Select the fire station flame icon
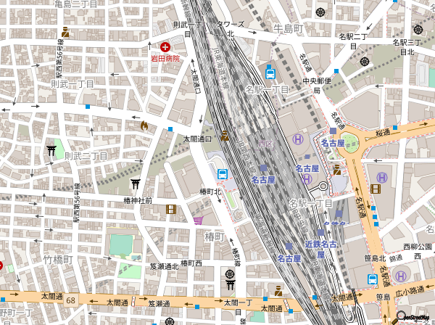 [144, 126]
